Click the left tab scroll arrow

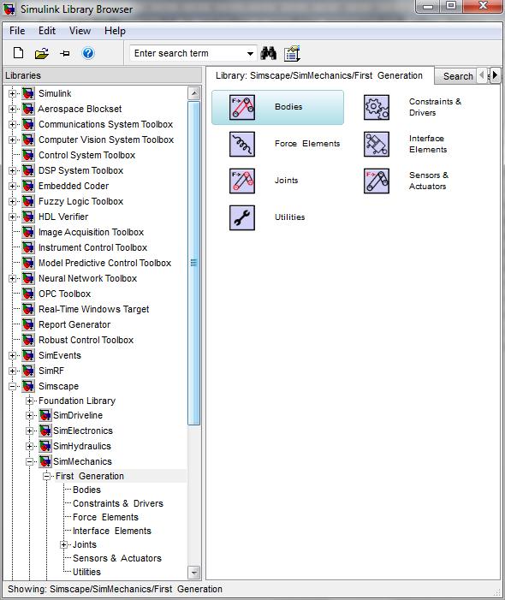(x=482, y=75)
